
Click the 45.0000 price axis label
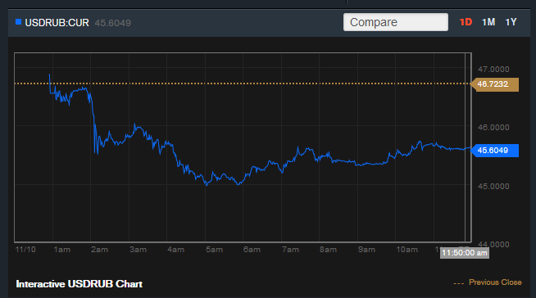(493, 187)
